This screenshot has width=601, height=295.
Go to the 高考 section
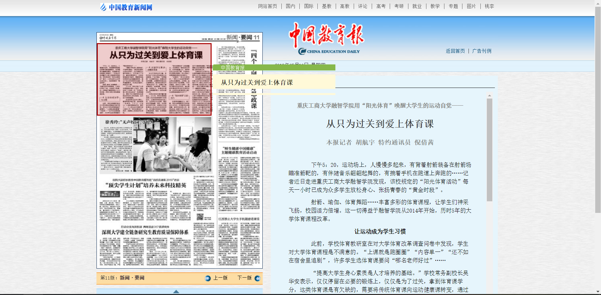click(381, 6)
